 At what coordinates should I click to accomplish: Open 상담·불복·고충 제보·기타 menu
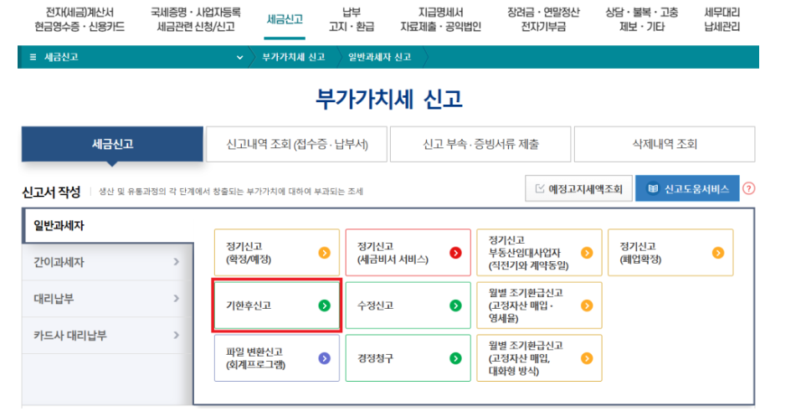pyautogui.click(x=642, y=19)
